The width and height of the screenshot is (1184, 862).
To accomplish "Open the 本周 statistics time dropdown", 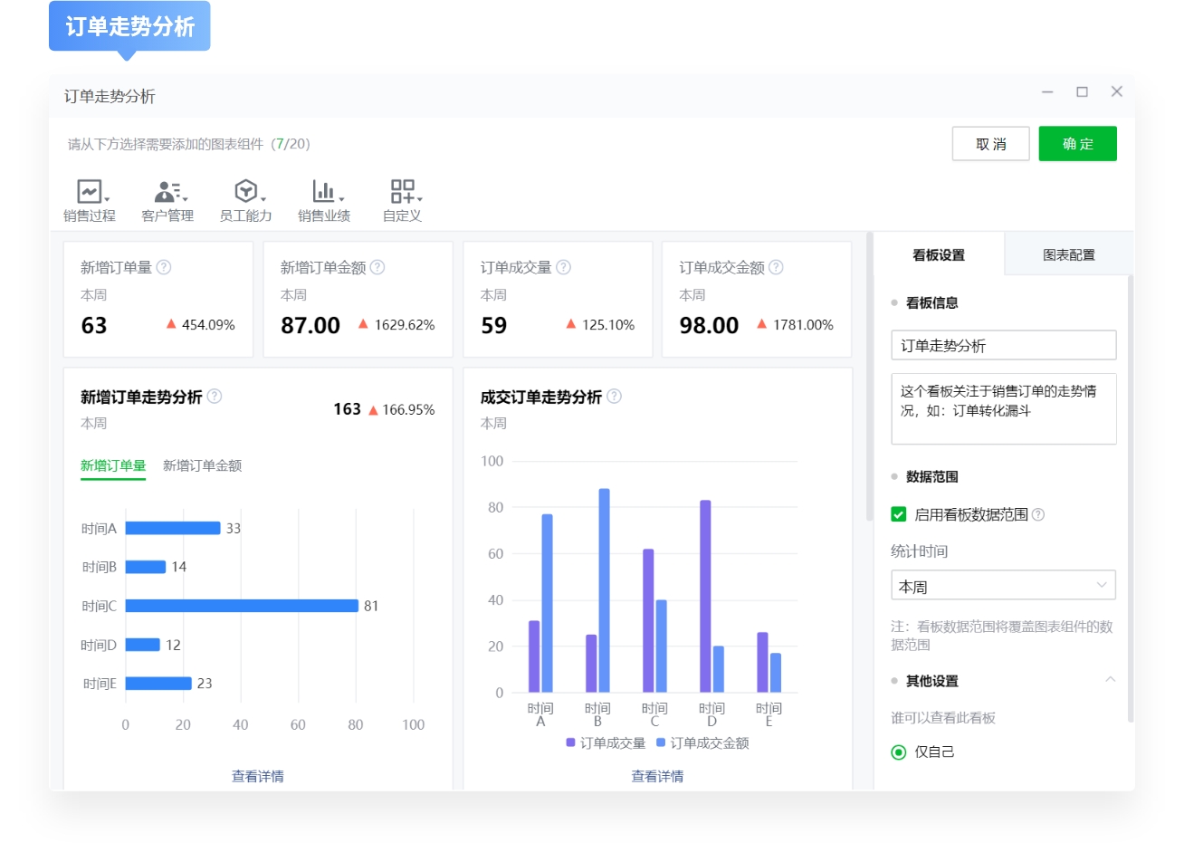I will 1003,585.
